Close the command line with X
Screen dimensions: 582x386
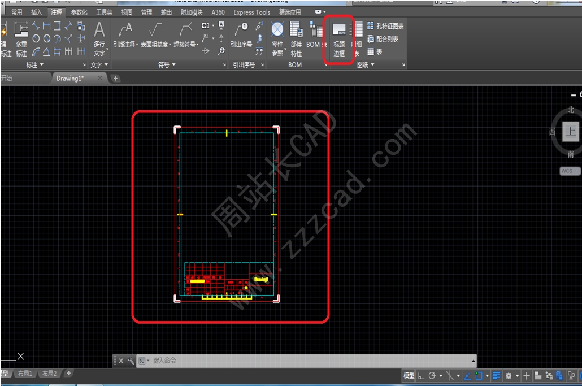(121, 361)
